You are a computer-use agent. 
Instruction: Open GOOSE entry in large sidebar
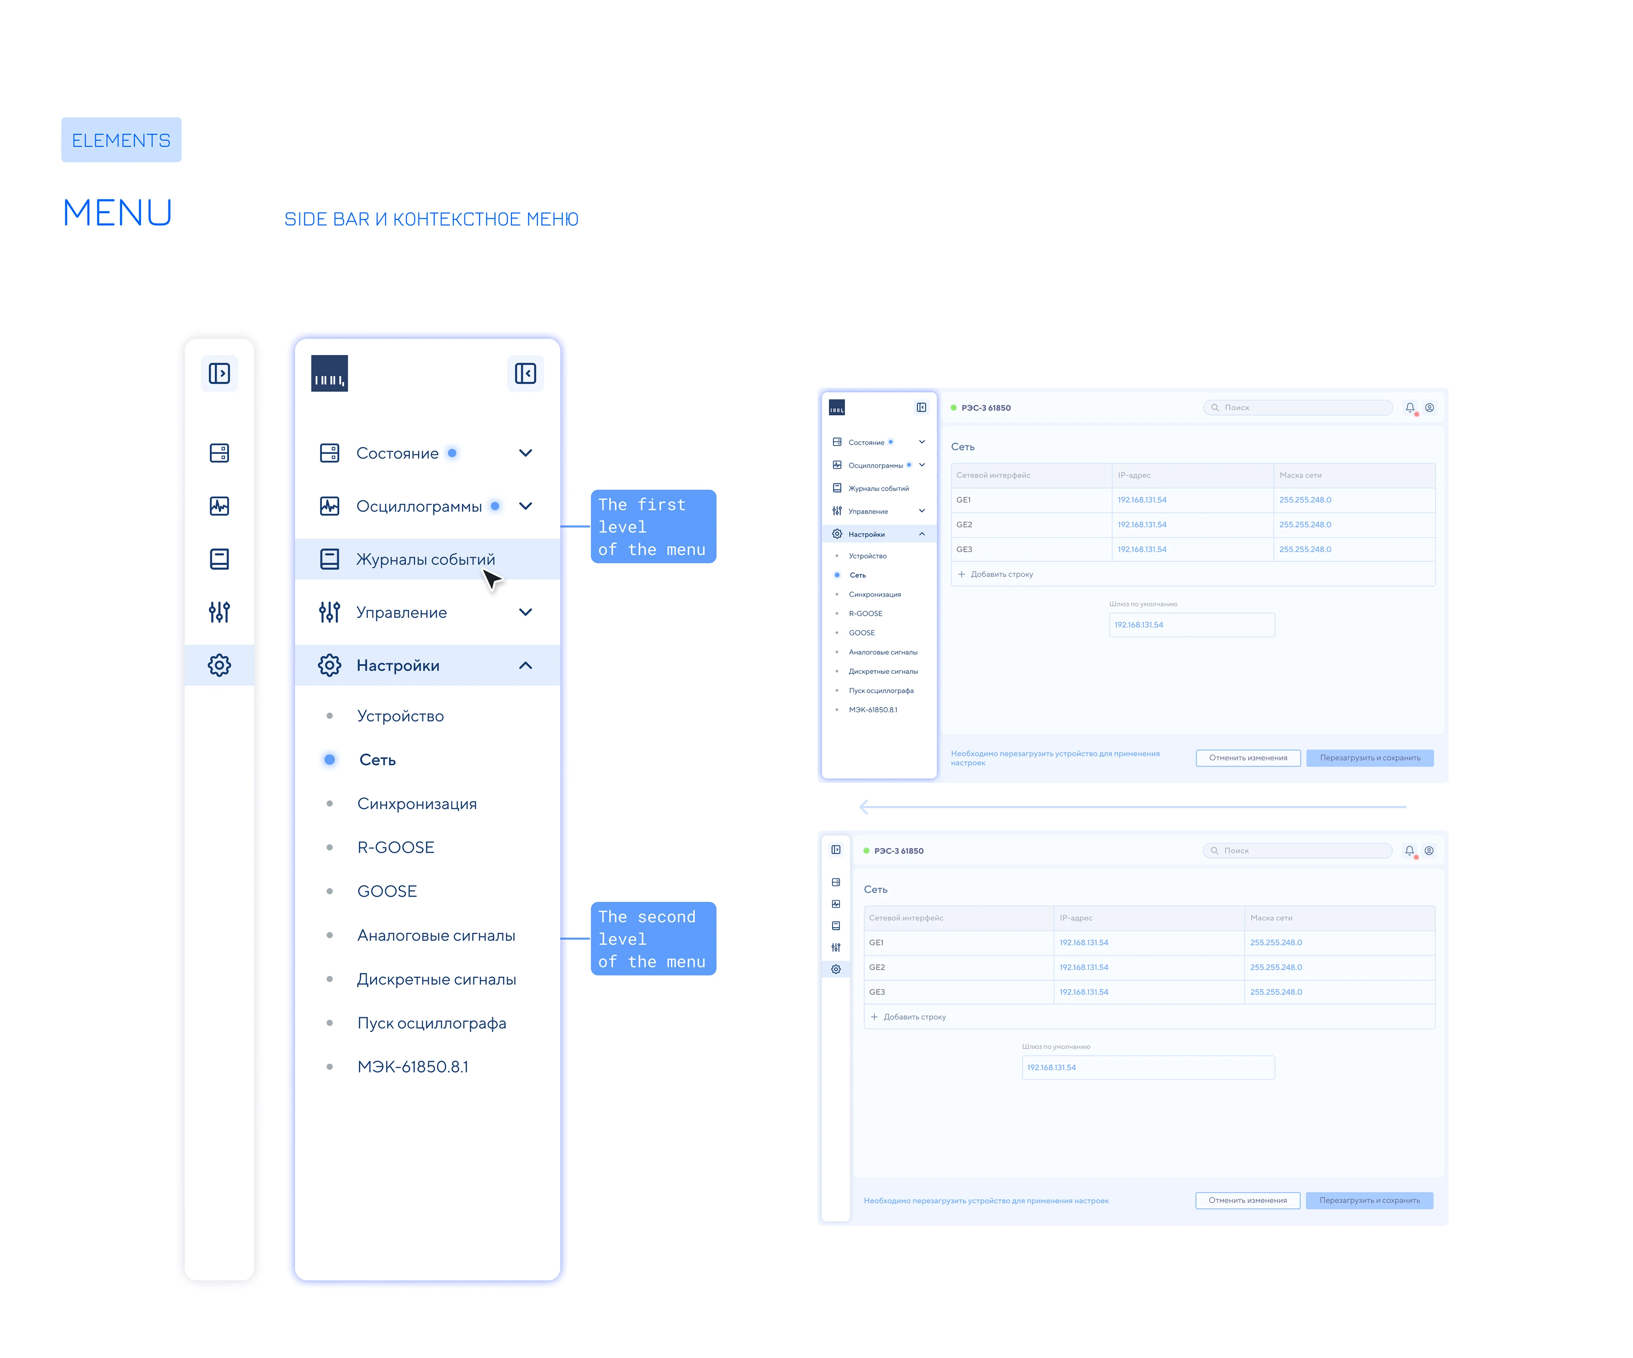point(387,892)
